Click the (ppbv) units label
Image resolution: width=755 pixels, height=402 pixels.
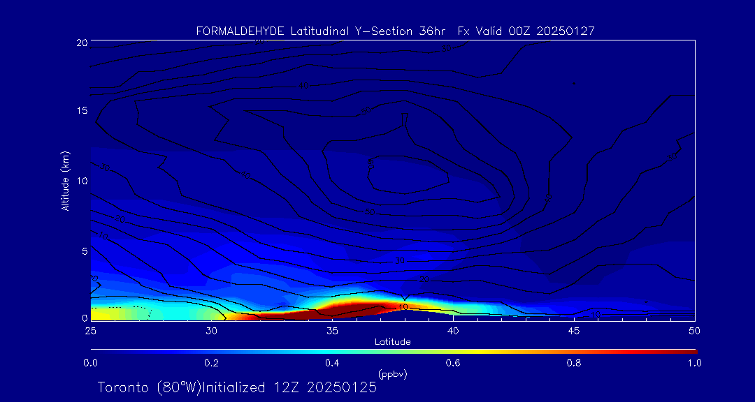(392, 374)
